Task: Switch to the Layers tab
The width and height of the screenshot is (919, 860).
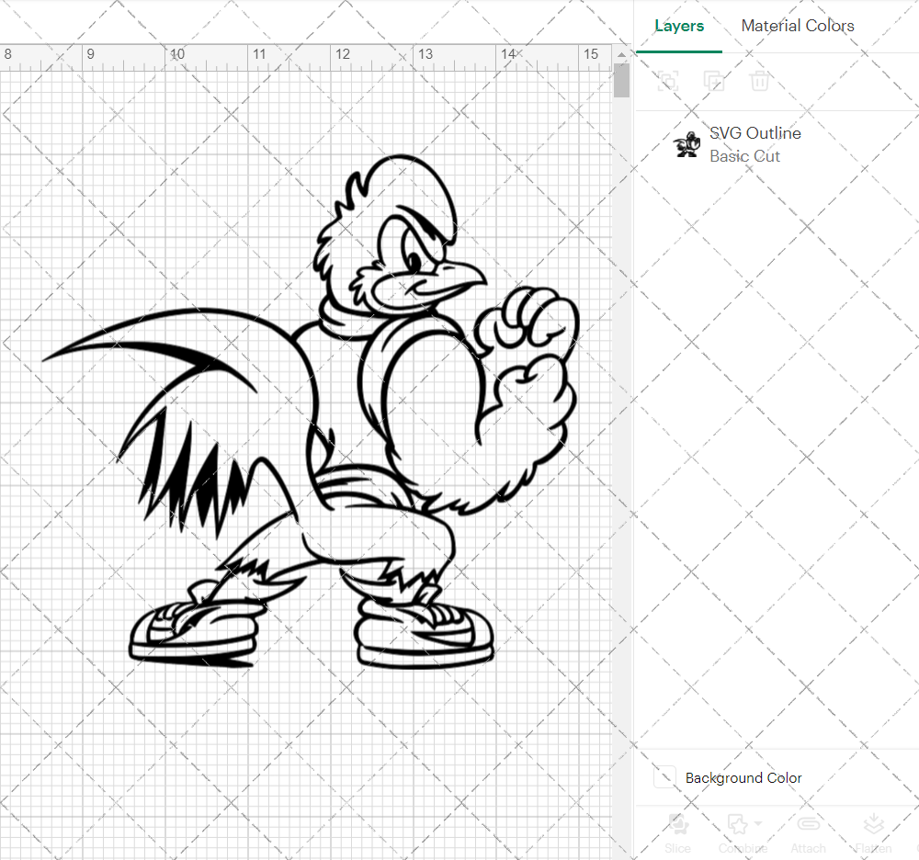Action: pyautogui.click(x=679, y=26)
